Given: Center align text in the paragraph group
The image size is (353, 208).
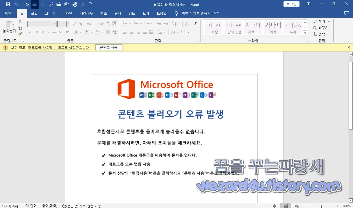Looking at the screenshot, I should [x=132, y=32].
